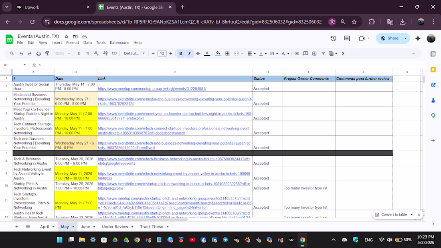Open version history clock icon
Image resolution: width=441 pixels, height=248 pixels.
(x=333, y=38)
